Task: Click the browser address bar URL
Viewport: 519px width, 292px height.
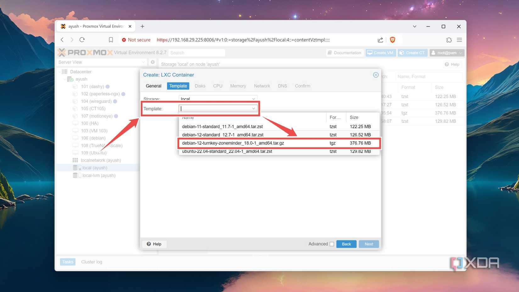Action: [243, 40]
